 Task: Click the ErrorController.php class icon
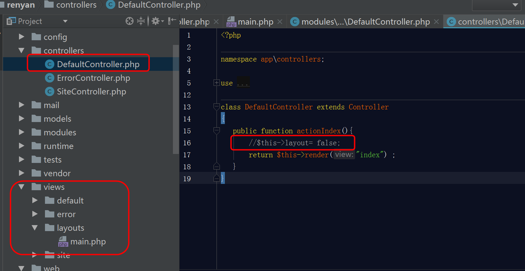[50, 78]
